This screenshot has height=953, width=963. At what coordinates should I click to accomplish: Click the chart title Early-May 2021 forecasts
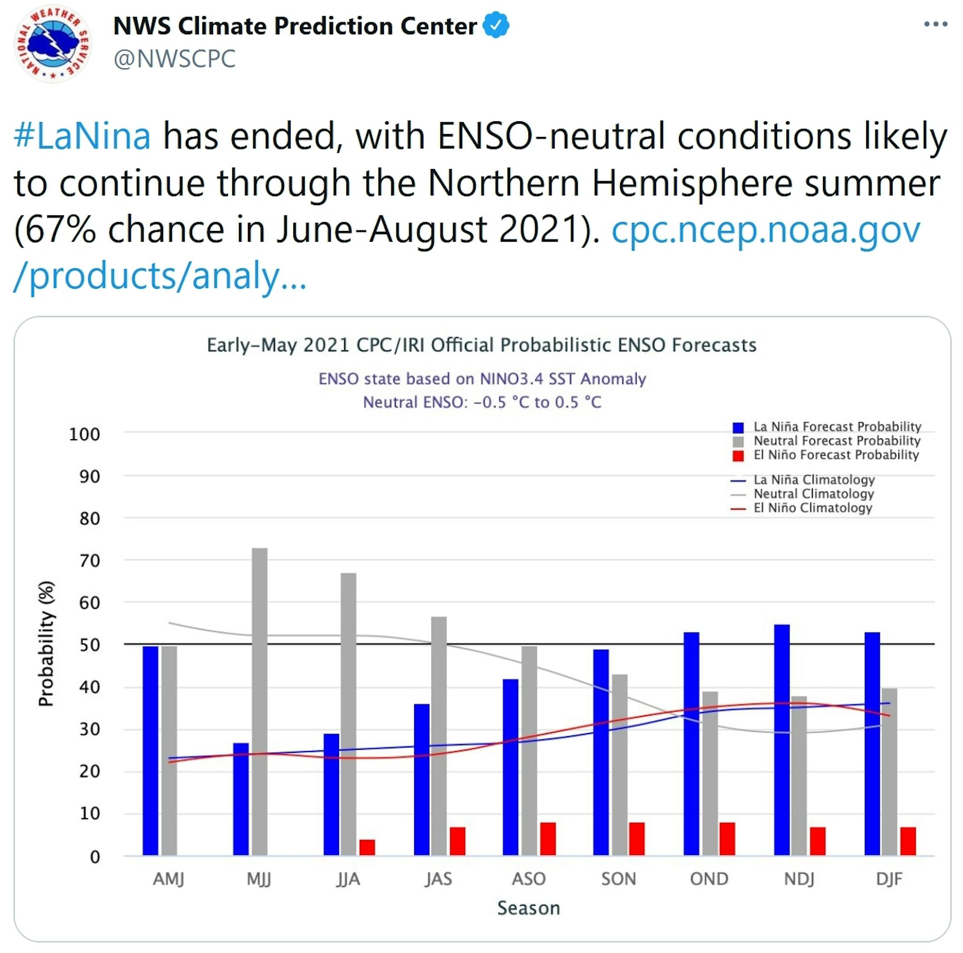481,345
